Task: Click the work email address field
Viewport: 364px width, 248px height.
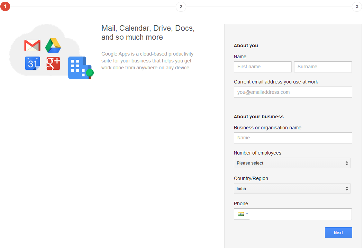Action: [293, 92]
